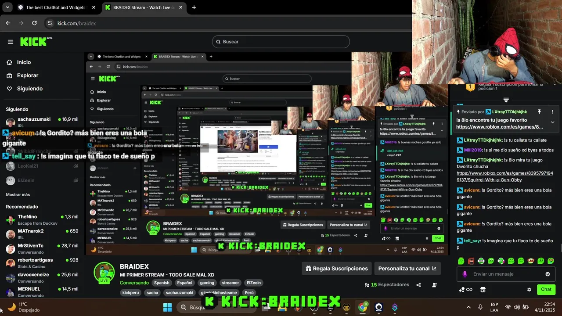This screenshot has height=316, width=562.
Task: Open pinned message more options menu
Action: tap(552, 112)
